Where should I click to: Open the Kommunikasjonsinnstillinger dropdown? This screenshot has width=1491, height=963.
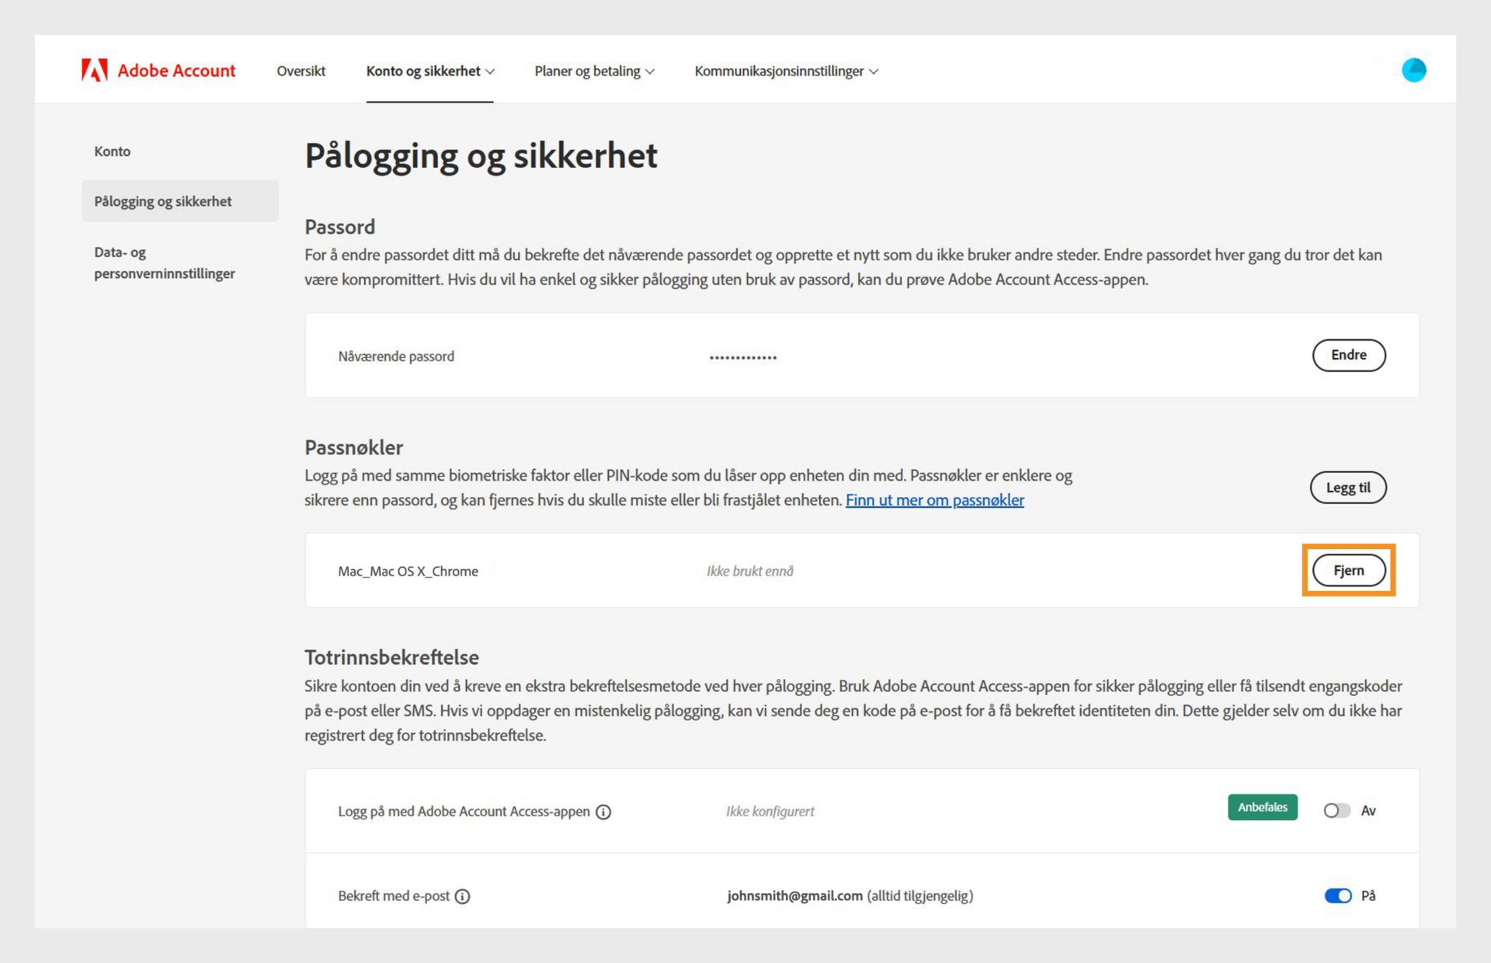(786, 71)
